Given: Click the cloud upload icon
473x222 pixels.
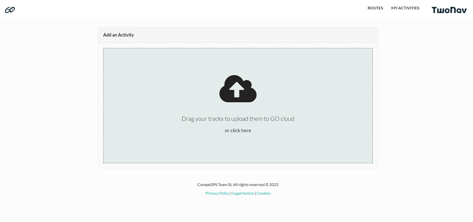Looking at the screenshot, I should point(238,89).
